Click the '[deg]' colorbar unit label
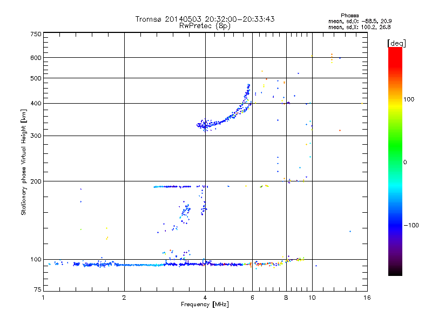The width and height of the screenshot is (432, 324). pos(396,43)
